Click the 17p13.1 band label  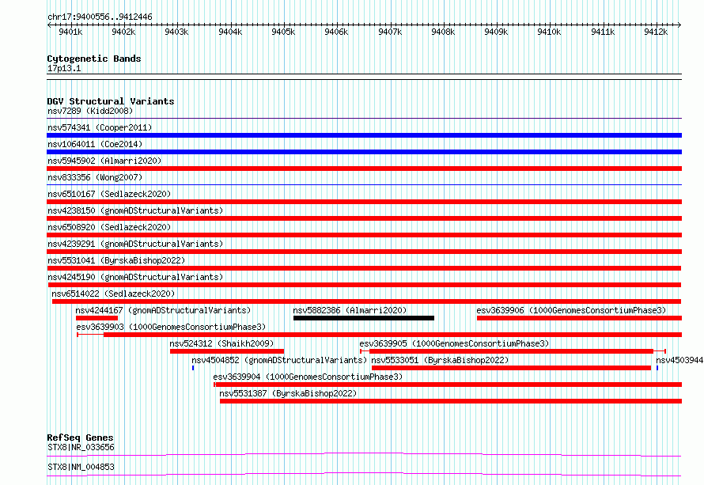point(64,68)
